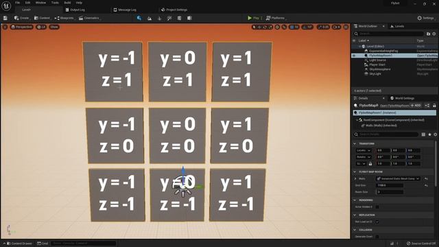
Task: Open the Rotation type dropdown
Action: pyautogui.click(x=364, y=157)
